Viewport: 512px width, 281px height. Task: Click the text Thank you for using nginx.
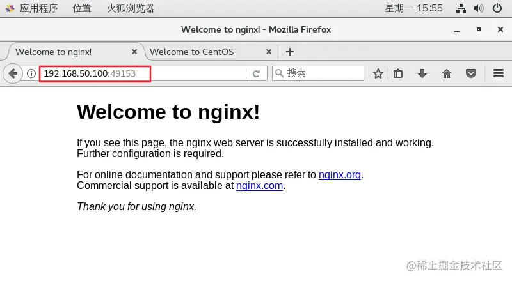(x=136, y=207)
